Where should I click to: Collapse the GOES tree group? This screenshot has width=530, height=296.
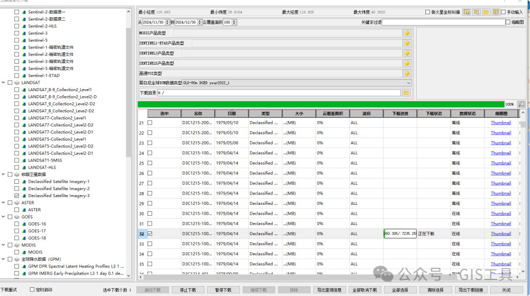tap(3, 217)
